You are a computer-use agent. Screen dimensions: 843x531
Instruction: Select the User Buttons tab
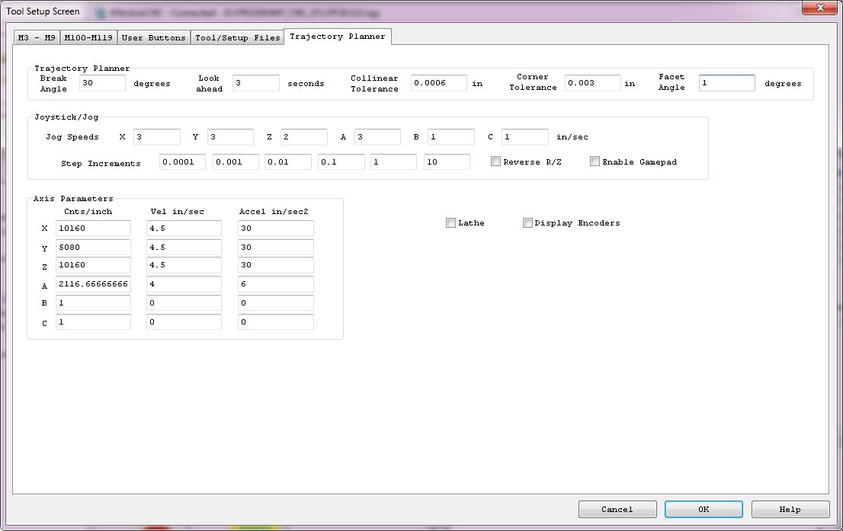[x=153, y=37]
